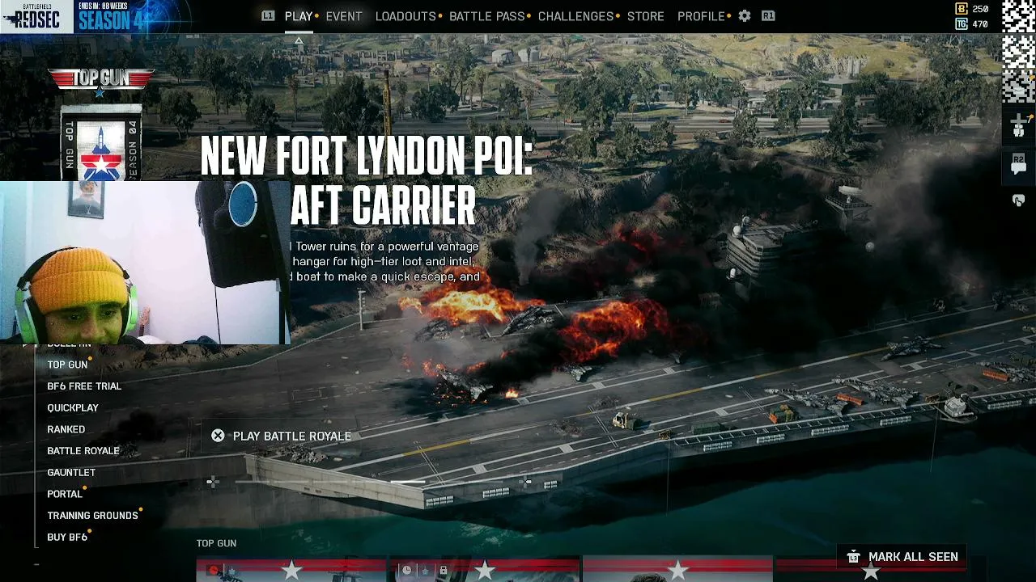
Task: Click the lock icon on second Top Gun card
Action: [x=444, y=571]
